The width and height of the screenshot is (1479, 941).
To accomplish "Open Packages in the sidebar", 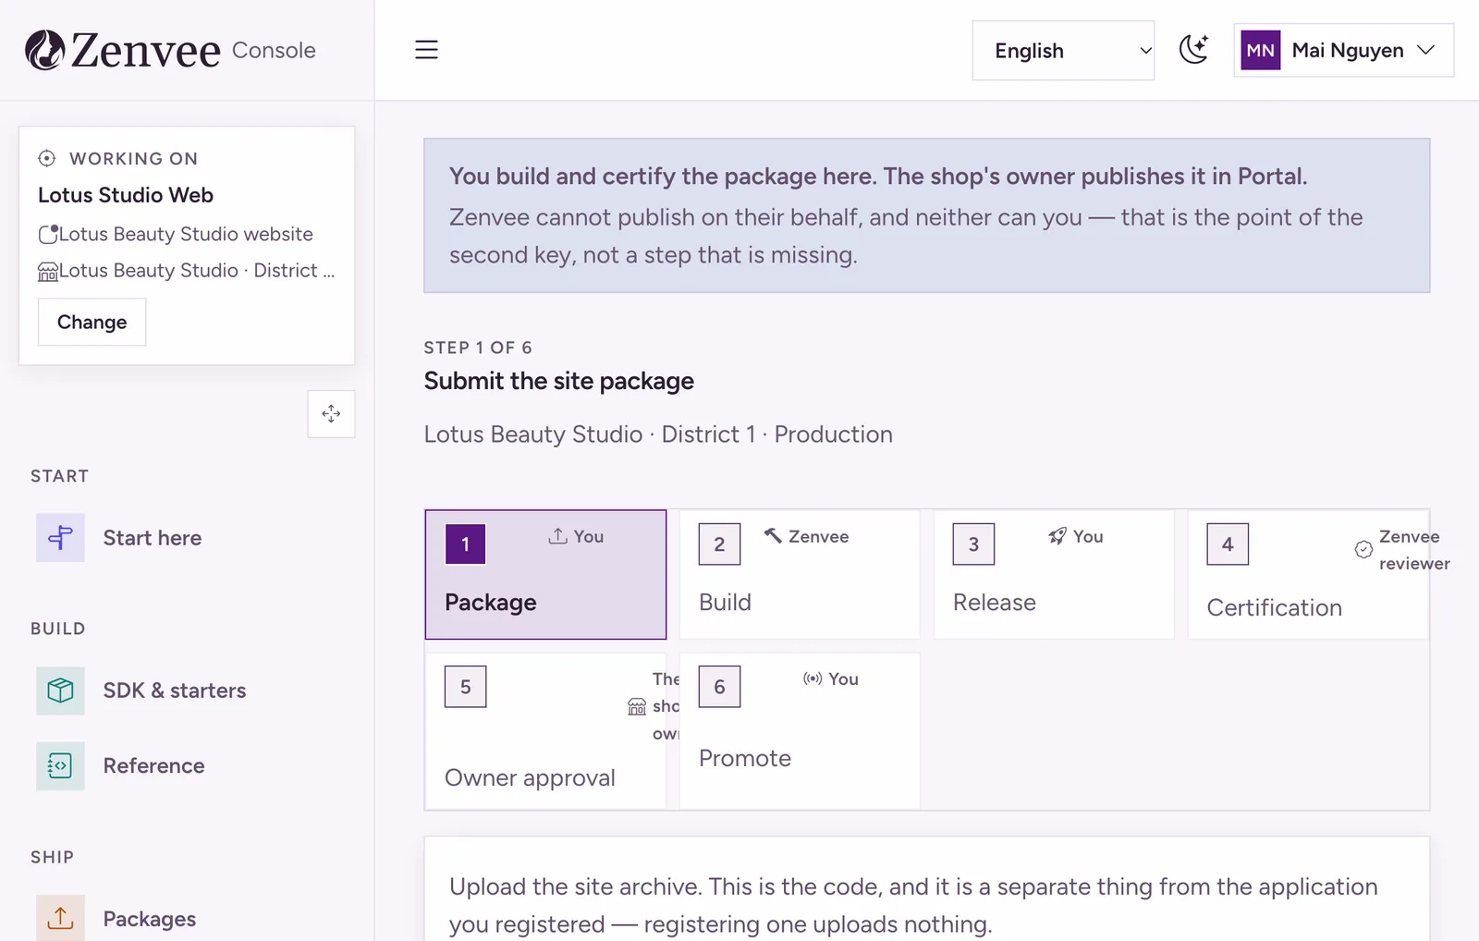I will (186, 918).
